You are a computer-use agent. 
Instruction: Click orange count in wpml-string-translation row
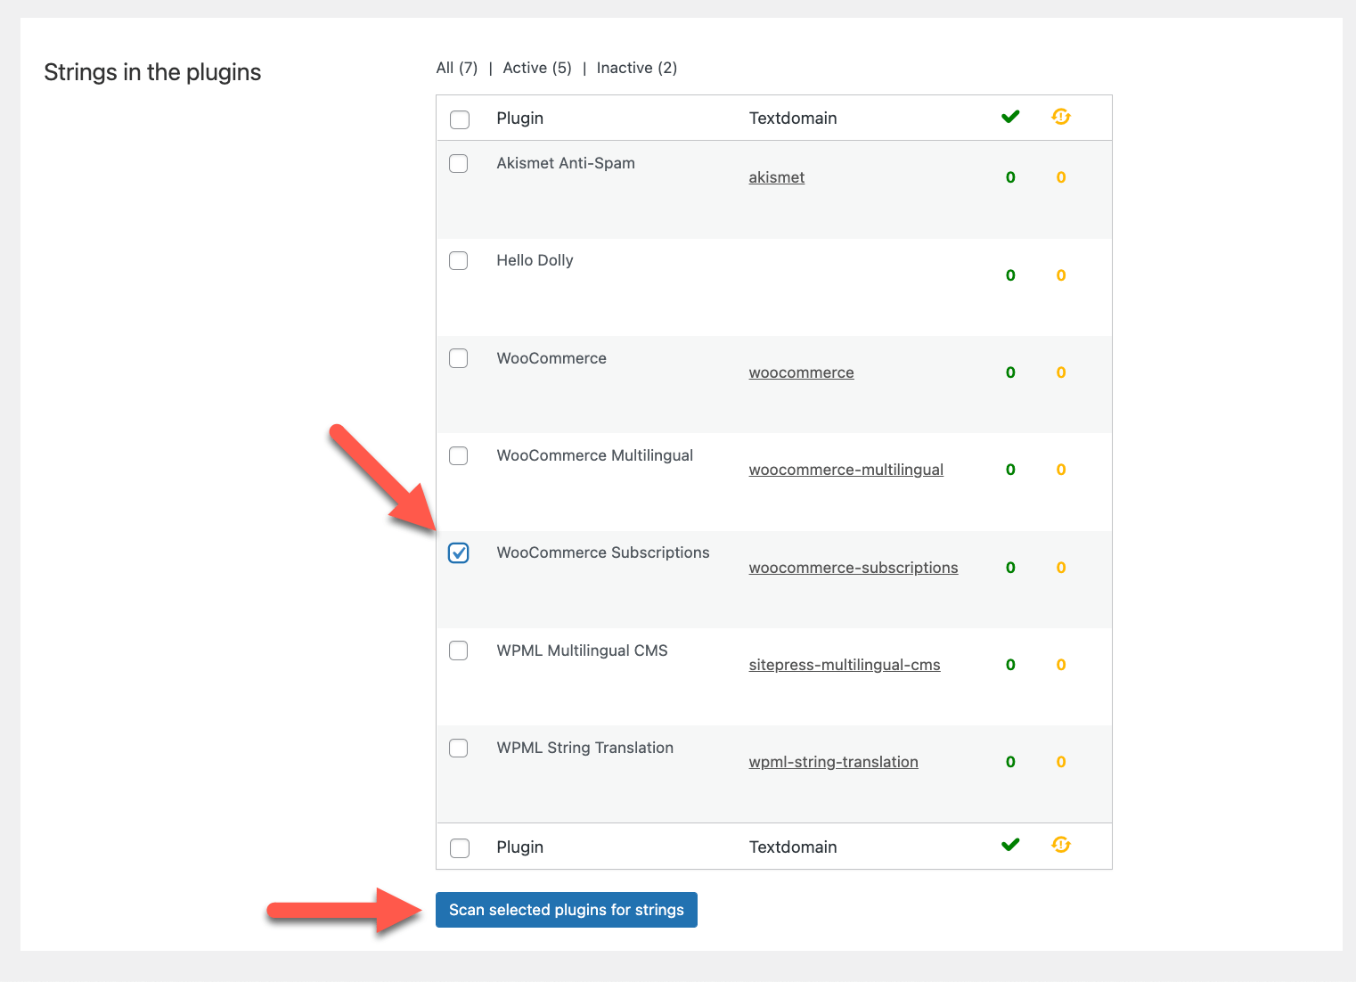1061,762
